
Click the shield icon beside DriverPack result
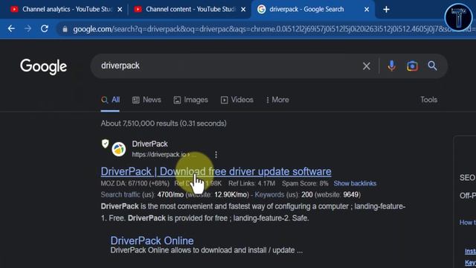coord(105,144)
